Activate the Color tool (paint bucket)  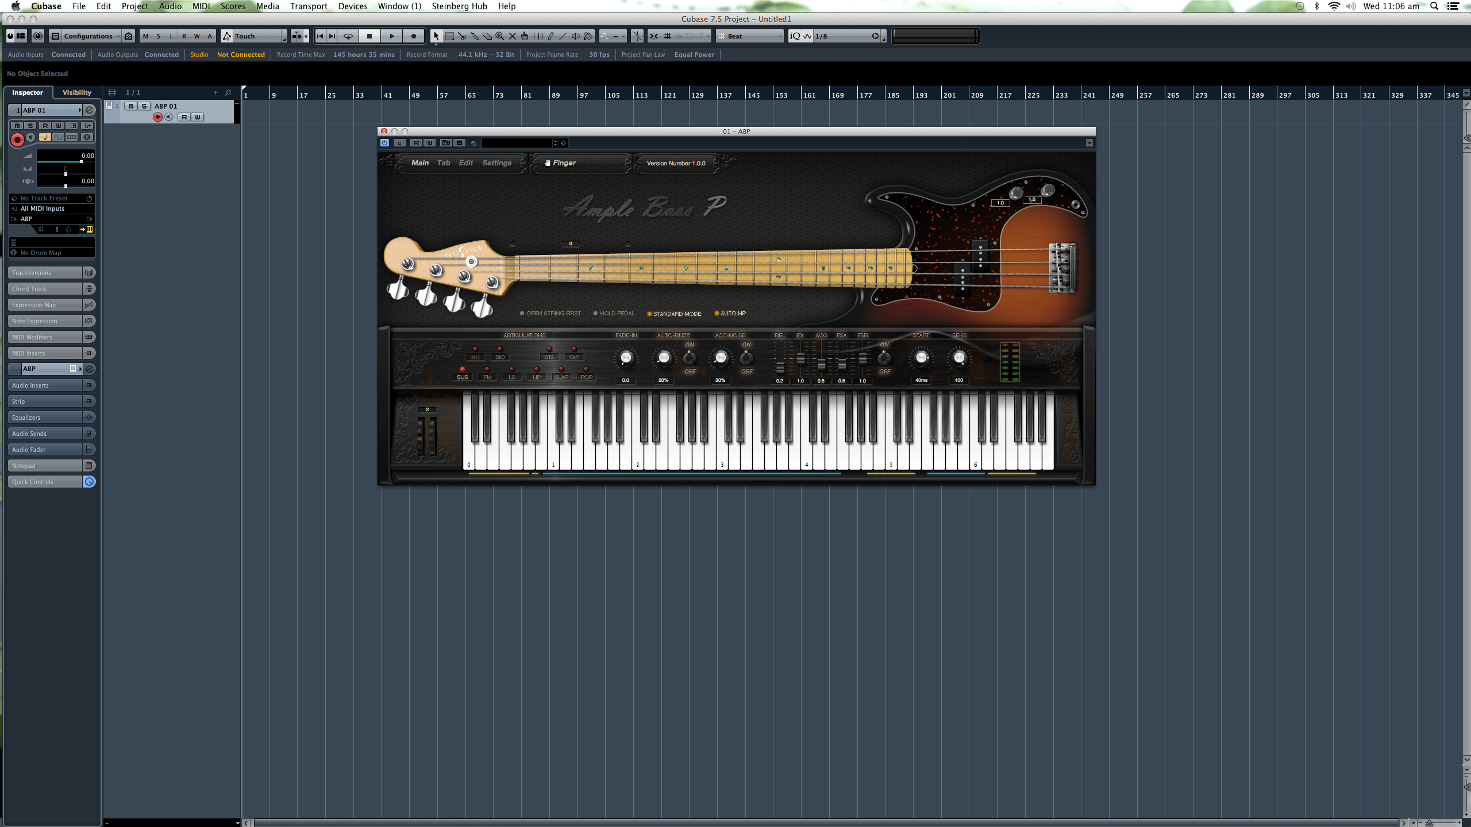[x=588, y=36]
